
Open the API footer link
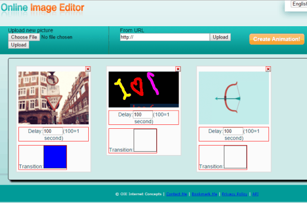[x=255, y=194]
